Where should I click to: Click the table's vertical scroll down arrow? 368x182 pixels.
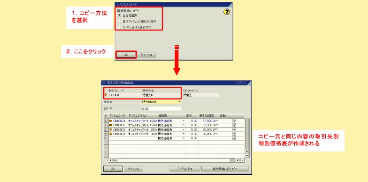(247, 155)
